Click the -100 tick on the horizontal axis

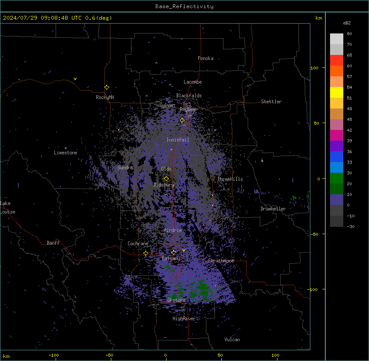(x=54, y=355)
